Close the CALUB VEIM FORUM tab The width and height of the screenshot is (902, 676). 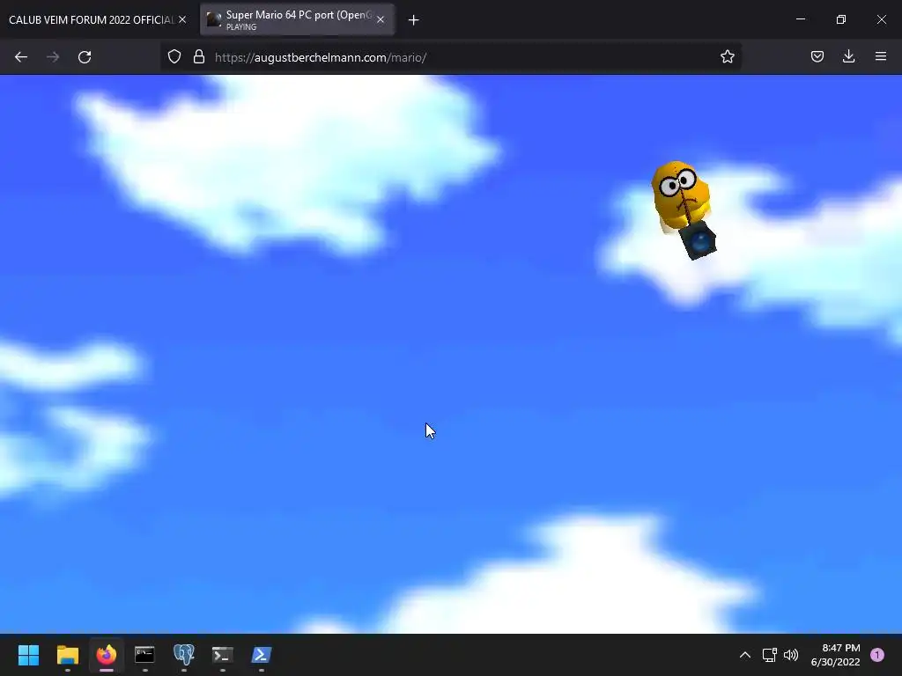click(182, 19)
